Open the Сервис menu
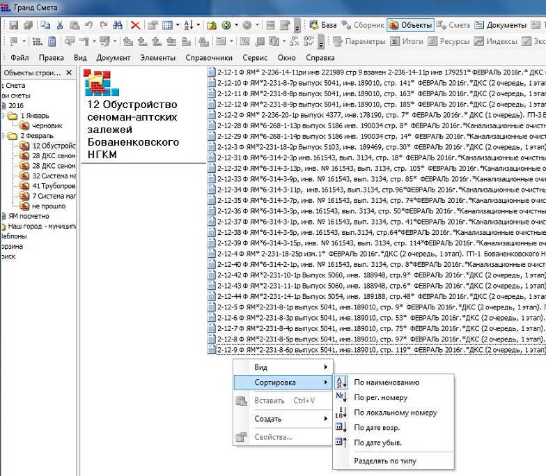This screenshot has height=476, width=546. 255,58
